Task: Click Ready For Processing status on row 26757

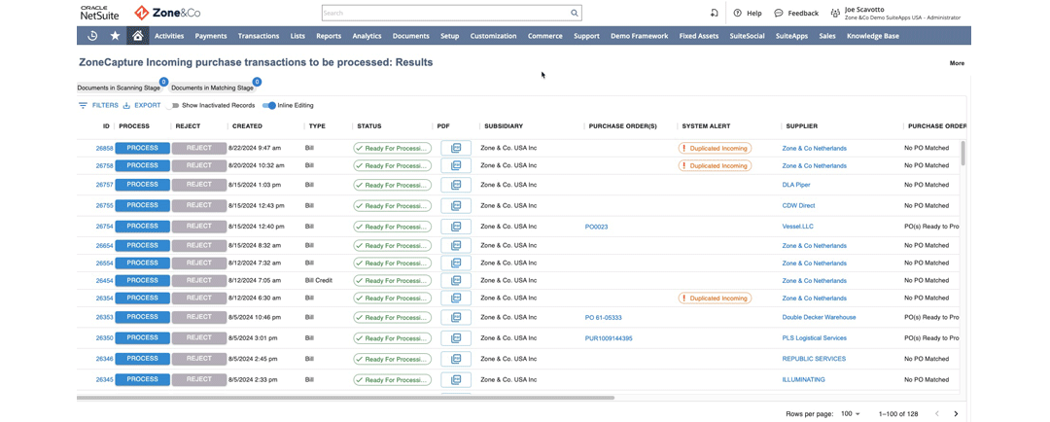Action: tap(393, 185)
